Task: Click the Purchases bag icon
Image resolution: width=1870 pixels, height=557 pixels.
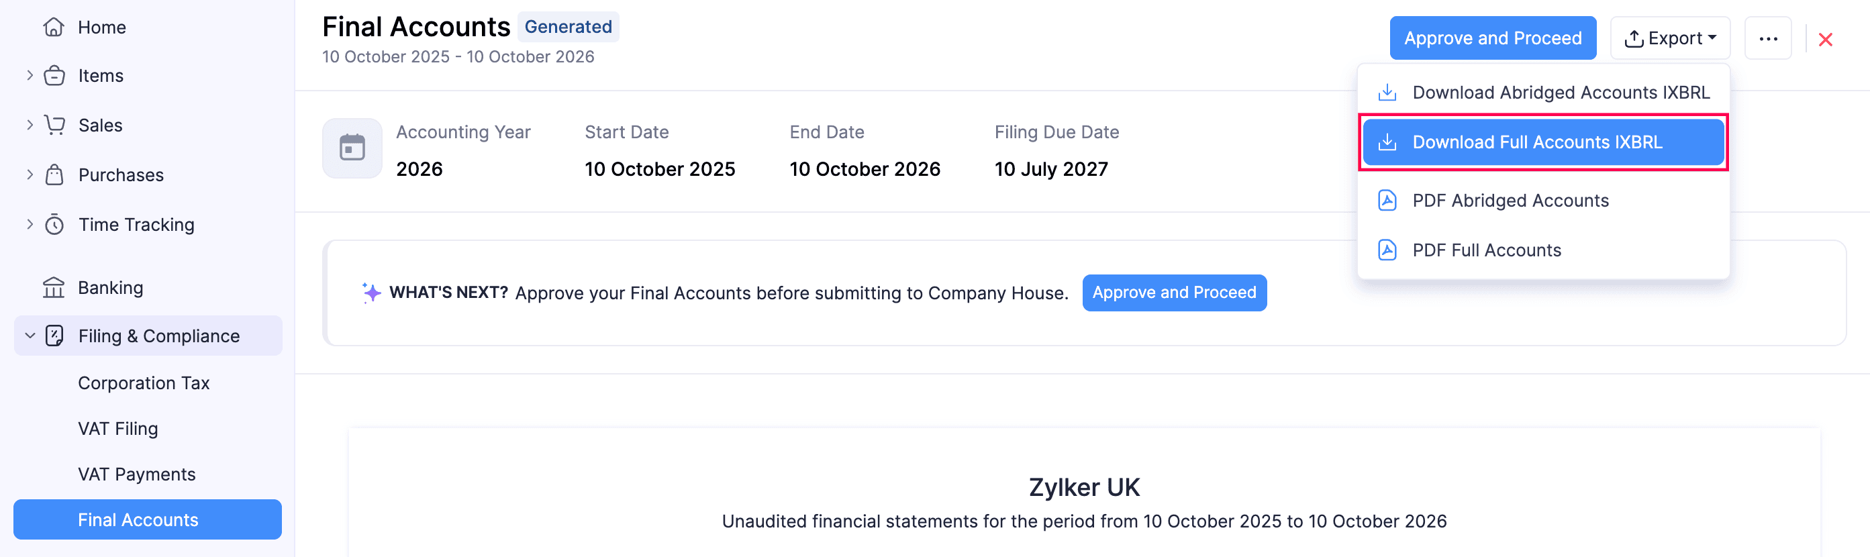Action: (54, 174)
